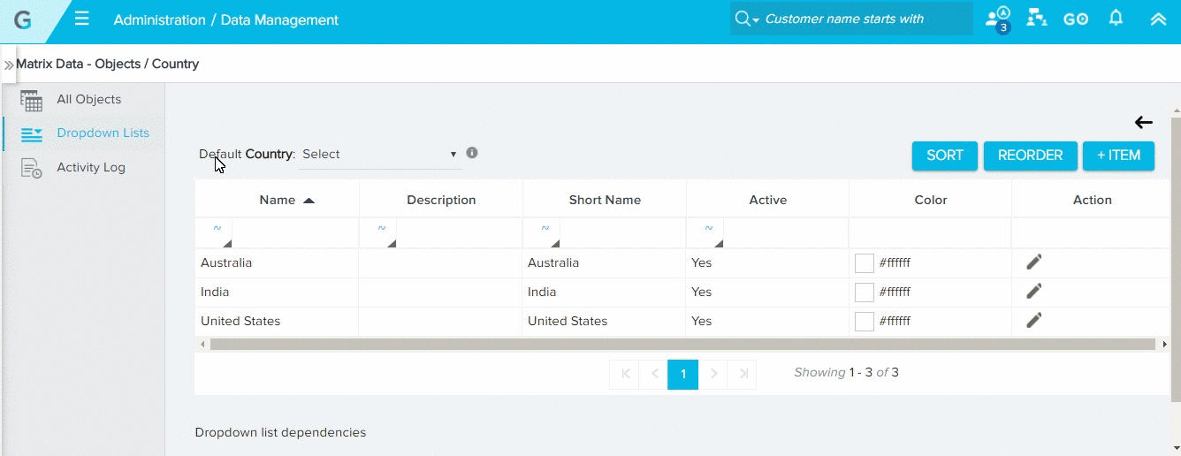Screen dimensions: 1181x456
Task: Open the Default Country Select dropdown
Action: (381, 154)
